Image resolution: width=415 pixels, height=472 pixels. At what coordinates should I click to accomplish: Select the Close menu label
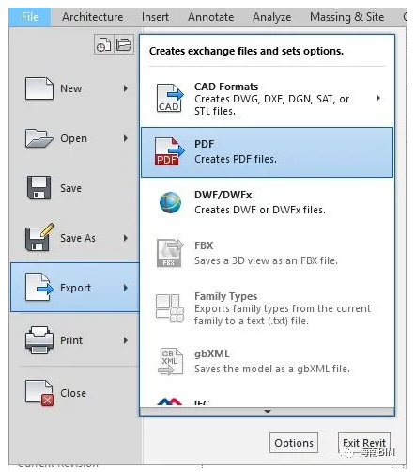[x=73, y=393]
